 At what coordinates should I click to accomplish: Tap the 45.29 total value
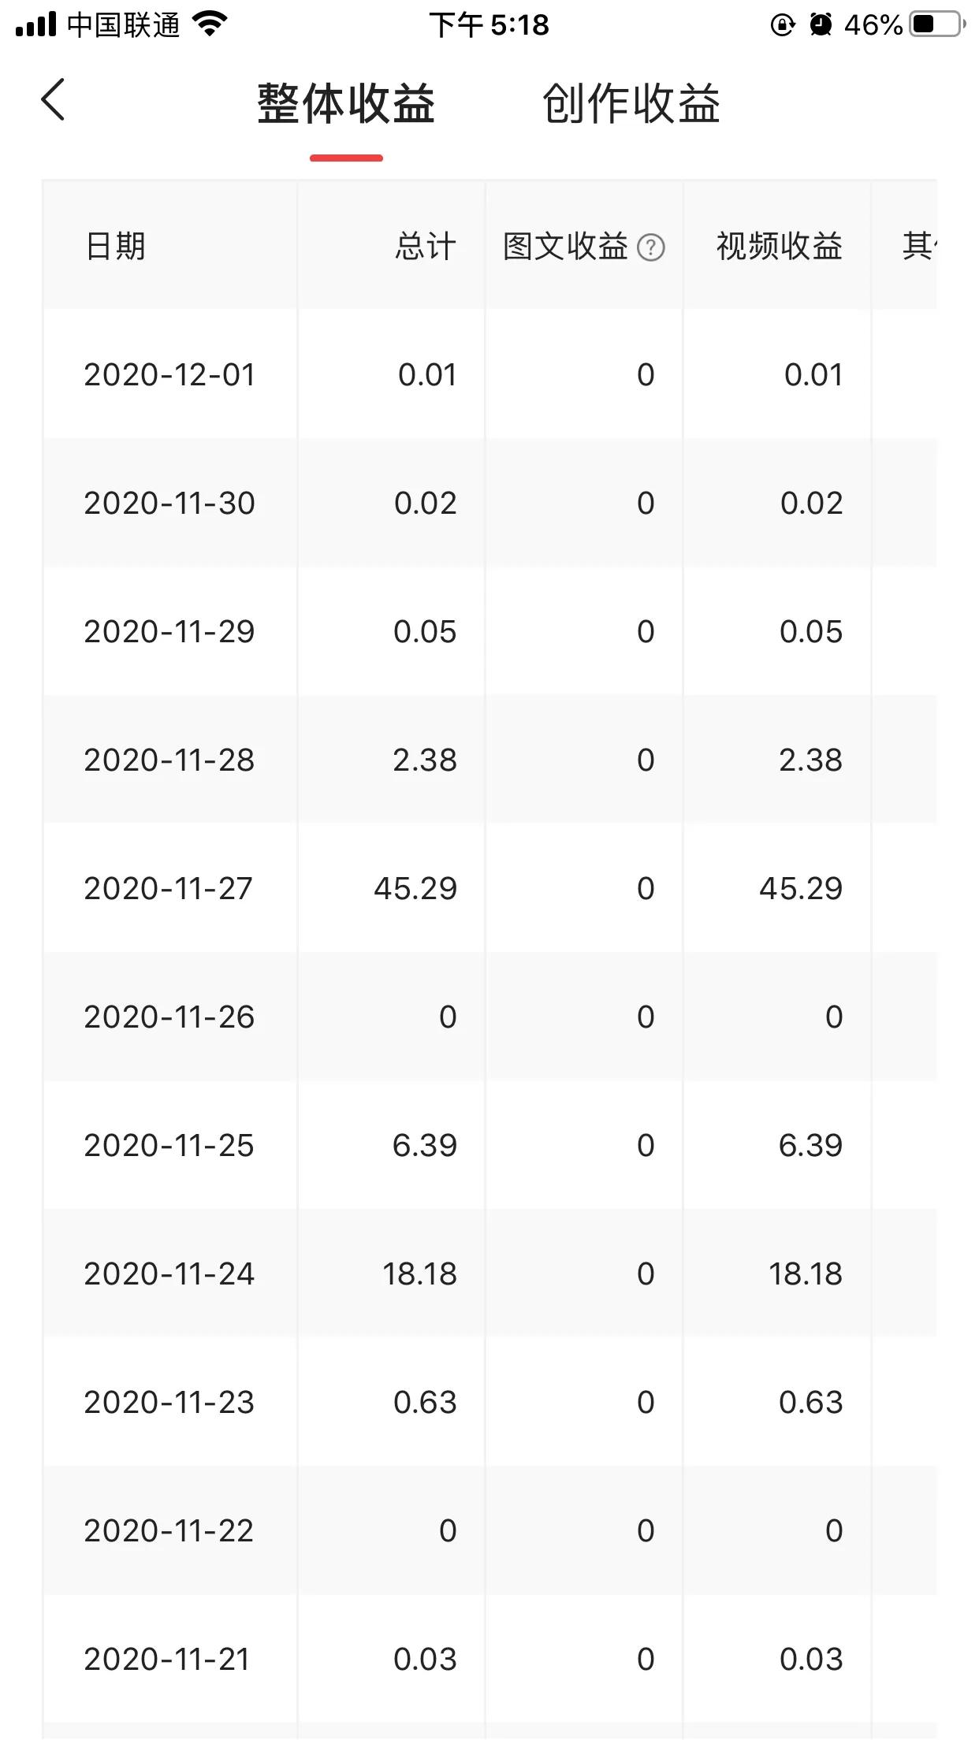click(x=415, y=888)
